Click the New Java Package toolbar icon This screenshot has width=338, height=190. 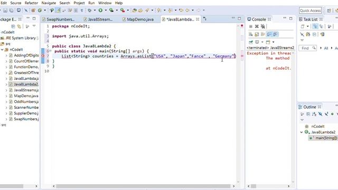pos(33,10)
